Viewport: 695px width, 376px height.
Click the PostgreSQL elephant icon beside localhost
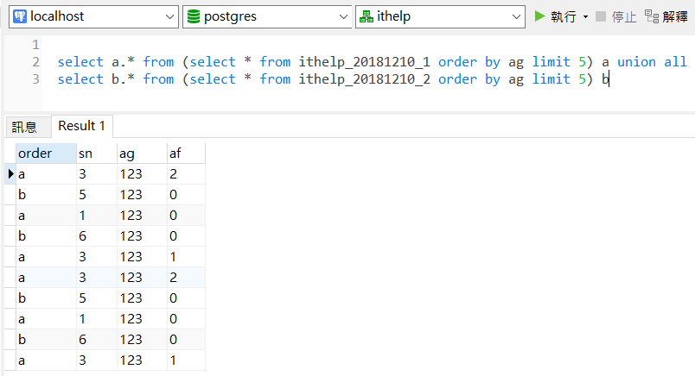pyautogui.click(x=20, y=16)
